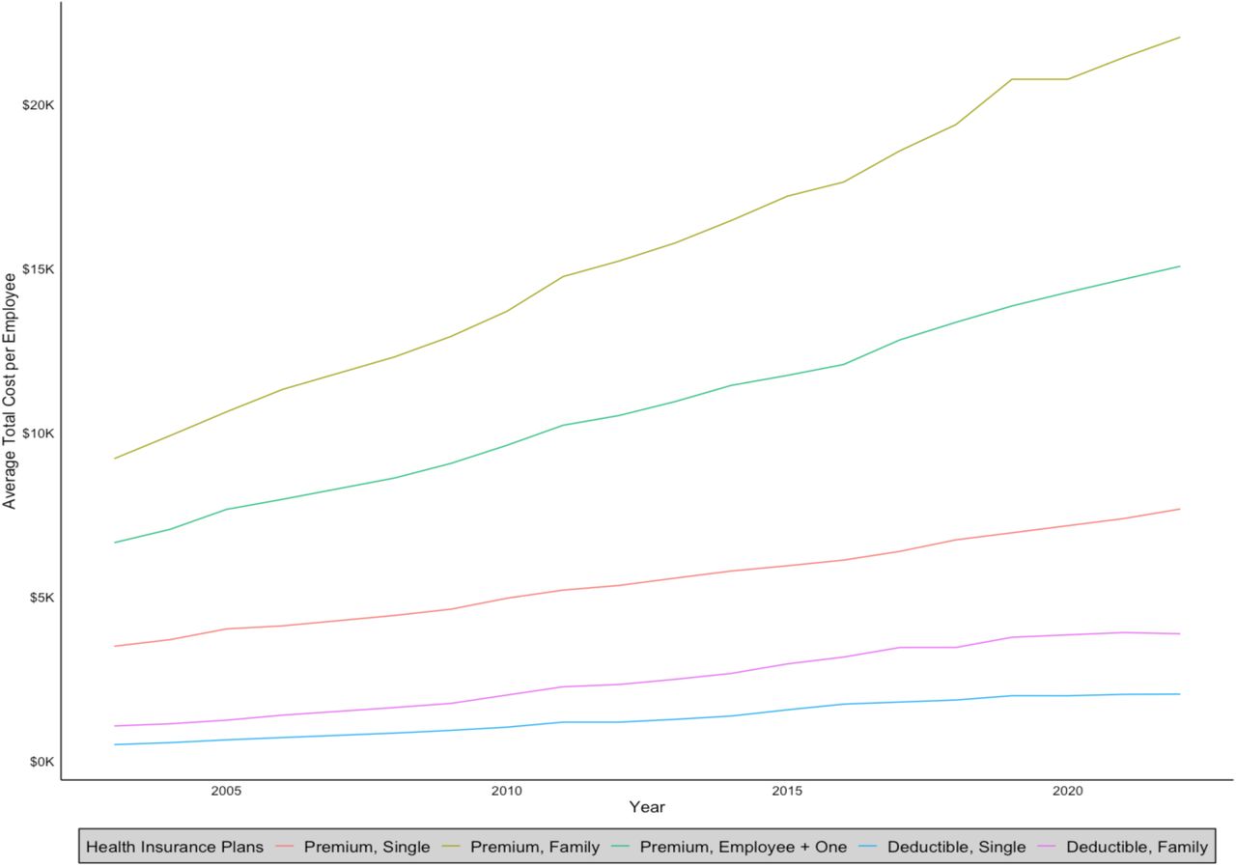Click the 'Premium, Family' legend label

pyautogui.click(x=535, y=847)
